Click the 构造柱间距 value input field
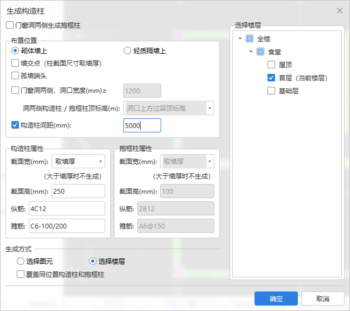Image resolution: width=350 pixels, height=311 pixels. point(142,125)
